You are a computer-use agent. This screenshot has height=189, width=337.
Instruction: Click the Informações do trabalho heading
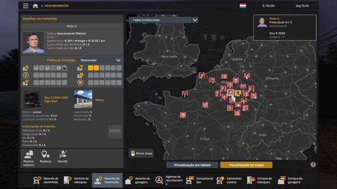pyautogui.click(x=39, y=126)
